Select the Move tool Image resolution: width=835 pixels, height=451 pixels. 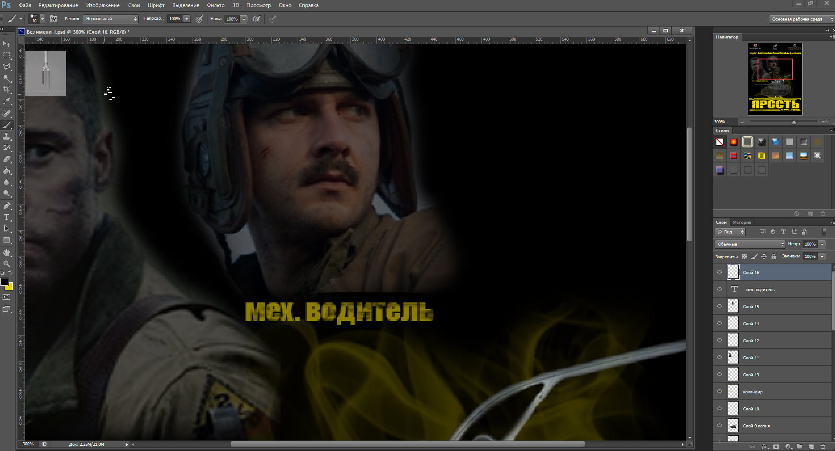[x=7, y=44]
